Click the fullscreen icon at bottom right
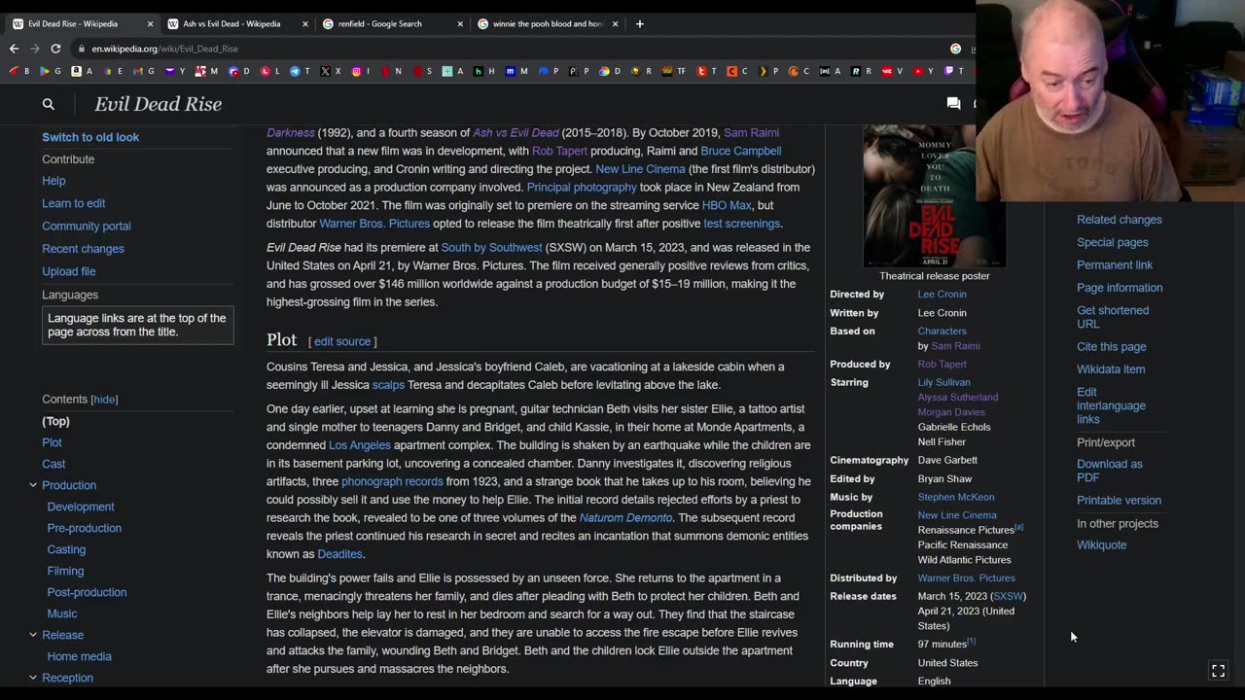The width and height of the screenshot is (1245, 700). pos(1218,671)
